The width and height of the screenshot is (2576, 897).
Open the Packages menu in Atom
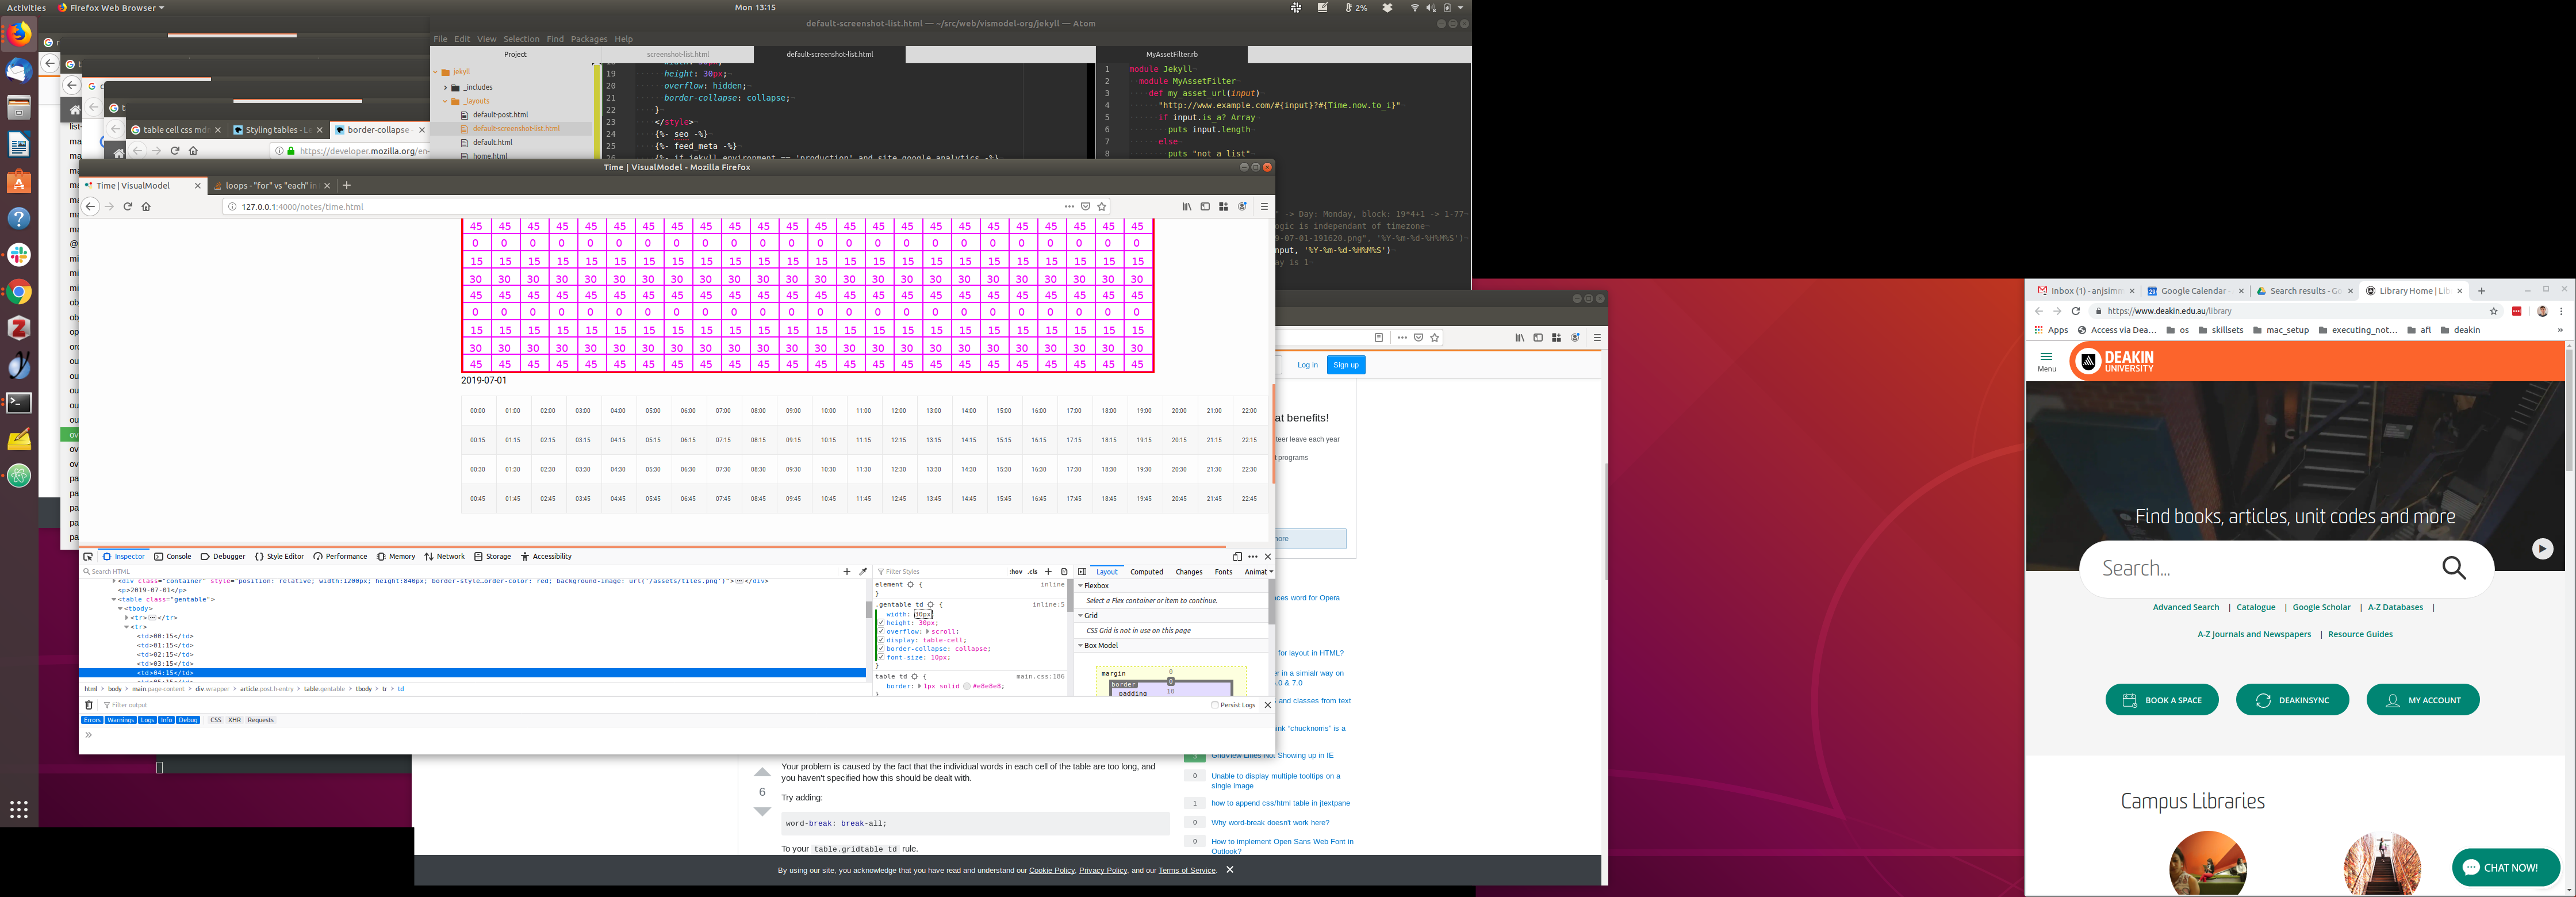pyautogui.click(x=588, y=39)
